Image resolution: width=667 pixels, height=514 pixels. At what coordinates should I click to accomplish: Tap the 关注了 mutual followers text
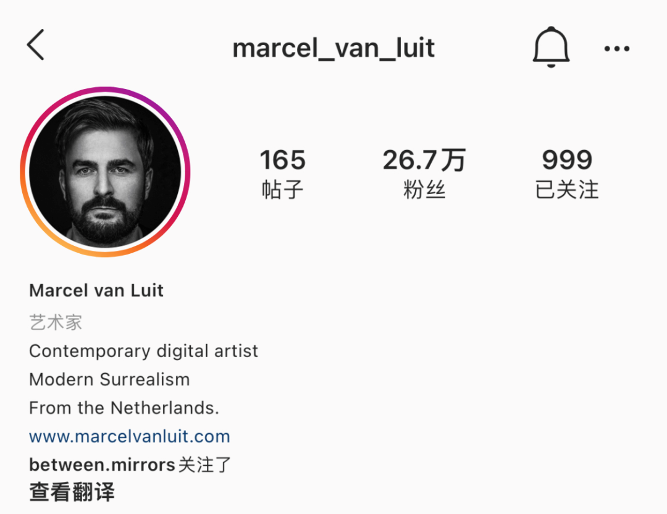pyautogui.click(x=204, y=465)
